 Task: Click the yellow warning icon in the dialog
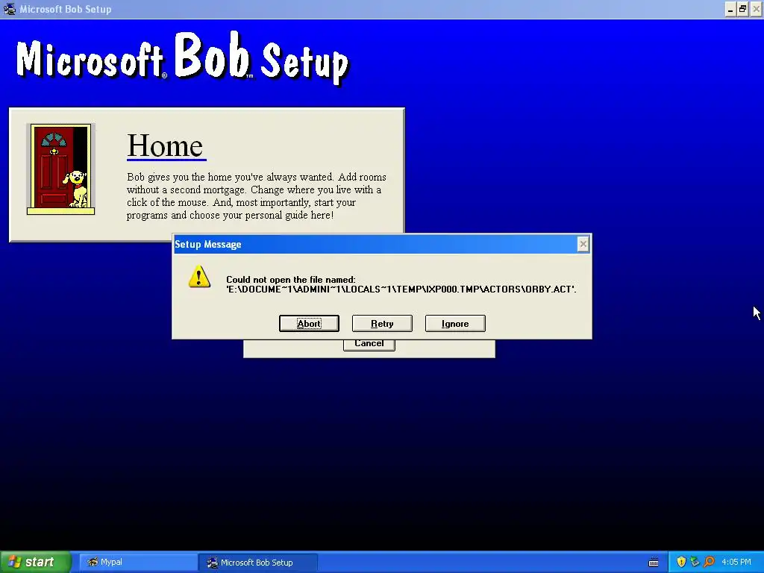tap(199, 276)
